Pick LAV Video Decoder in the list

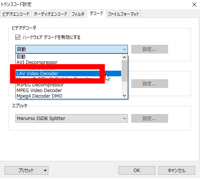[68, 74]
